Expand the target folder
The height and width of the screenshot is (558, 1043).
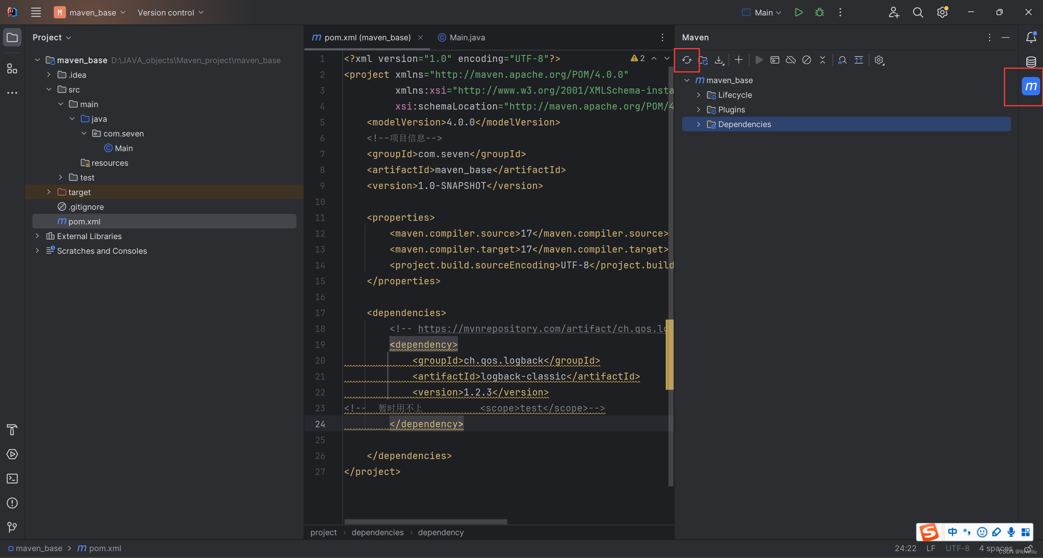49,192
